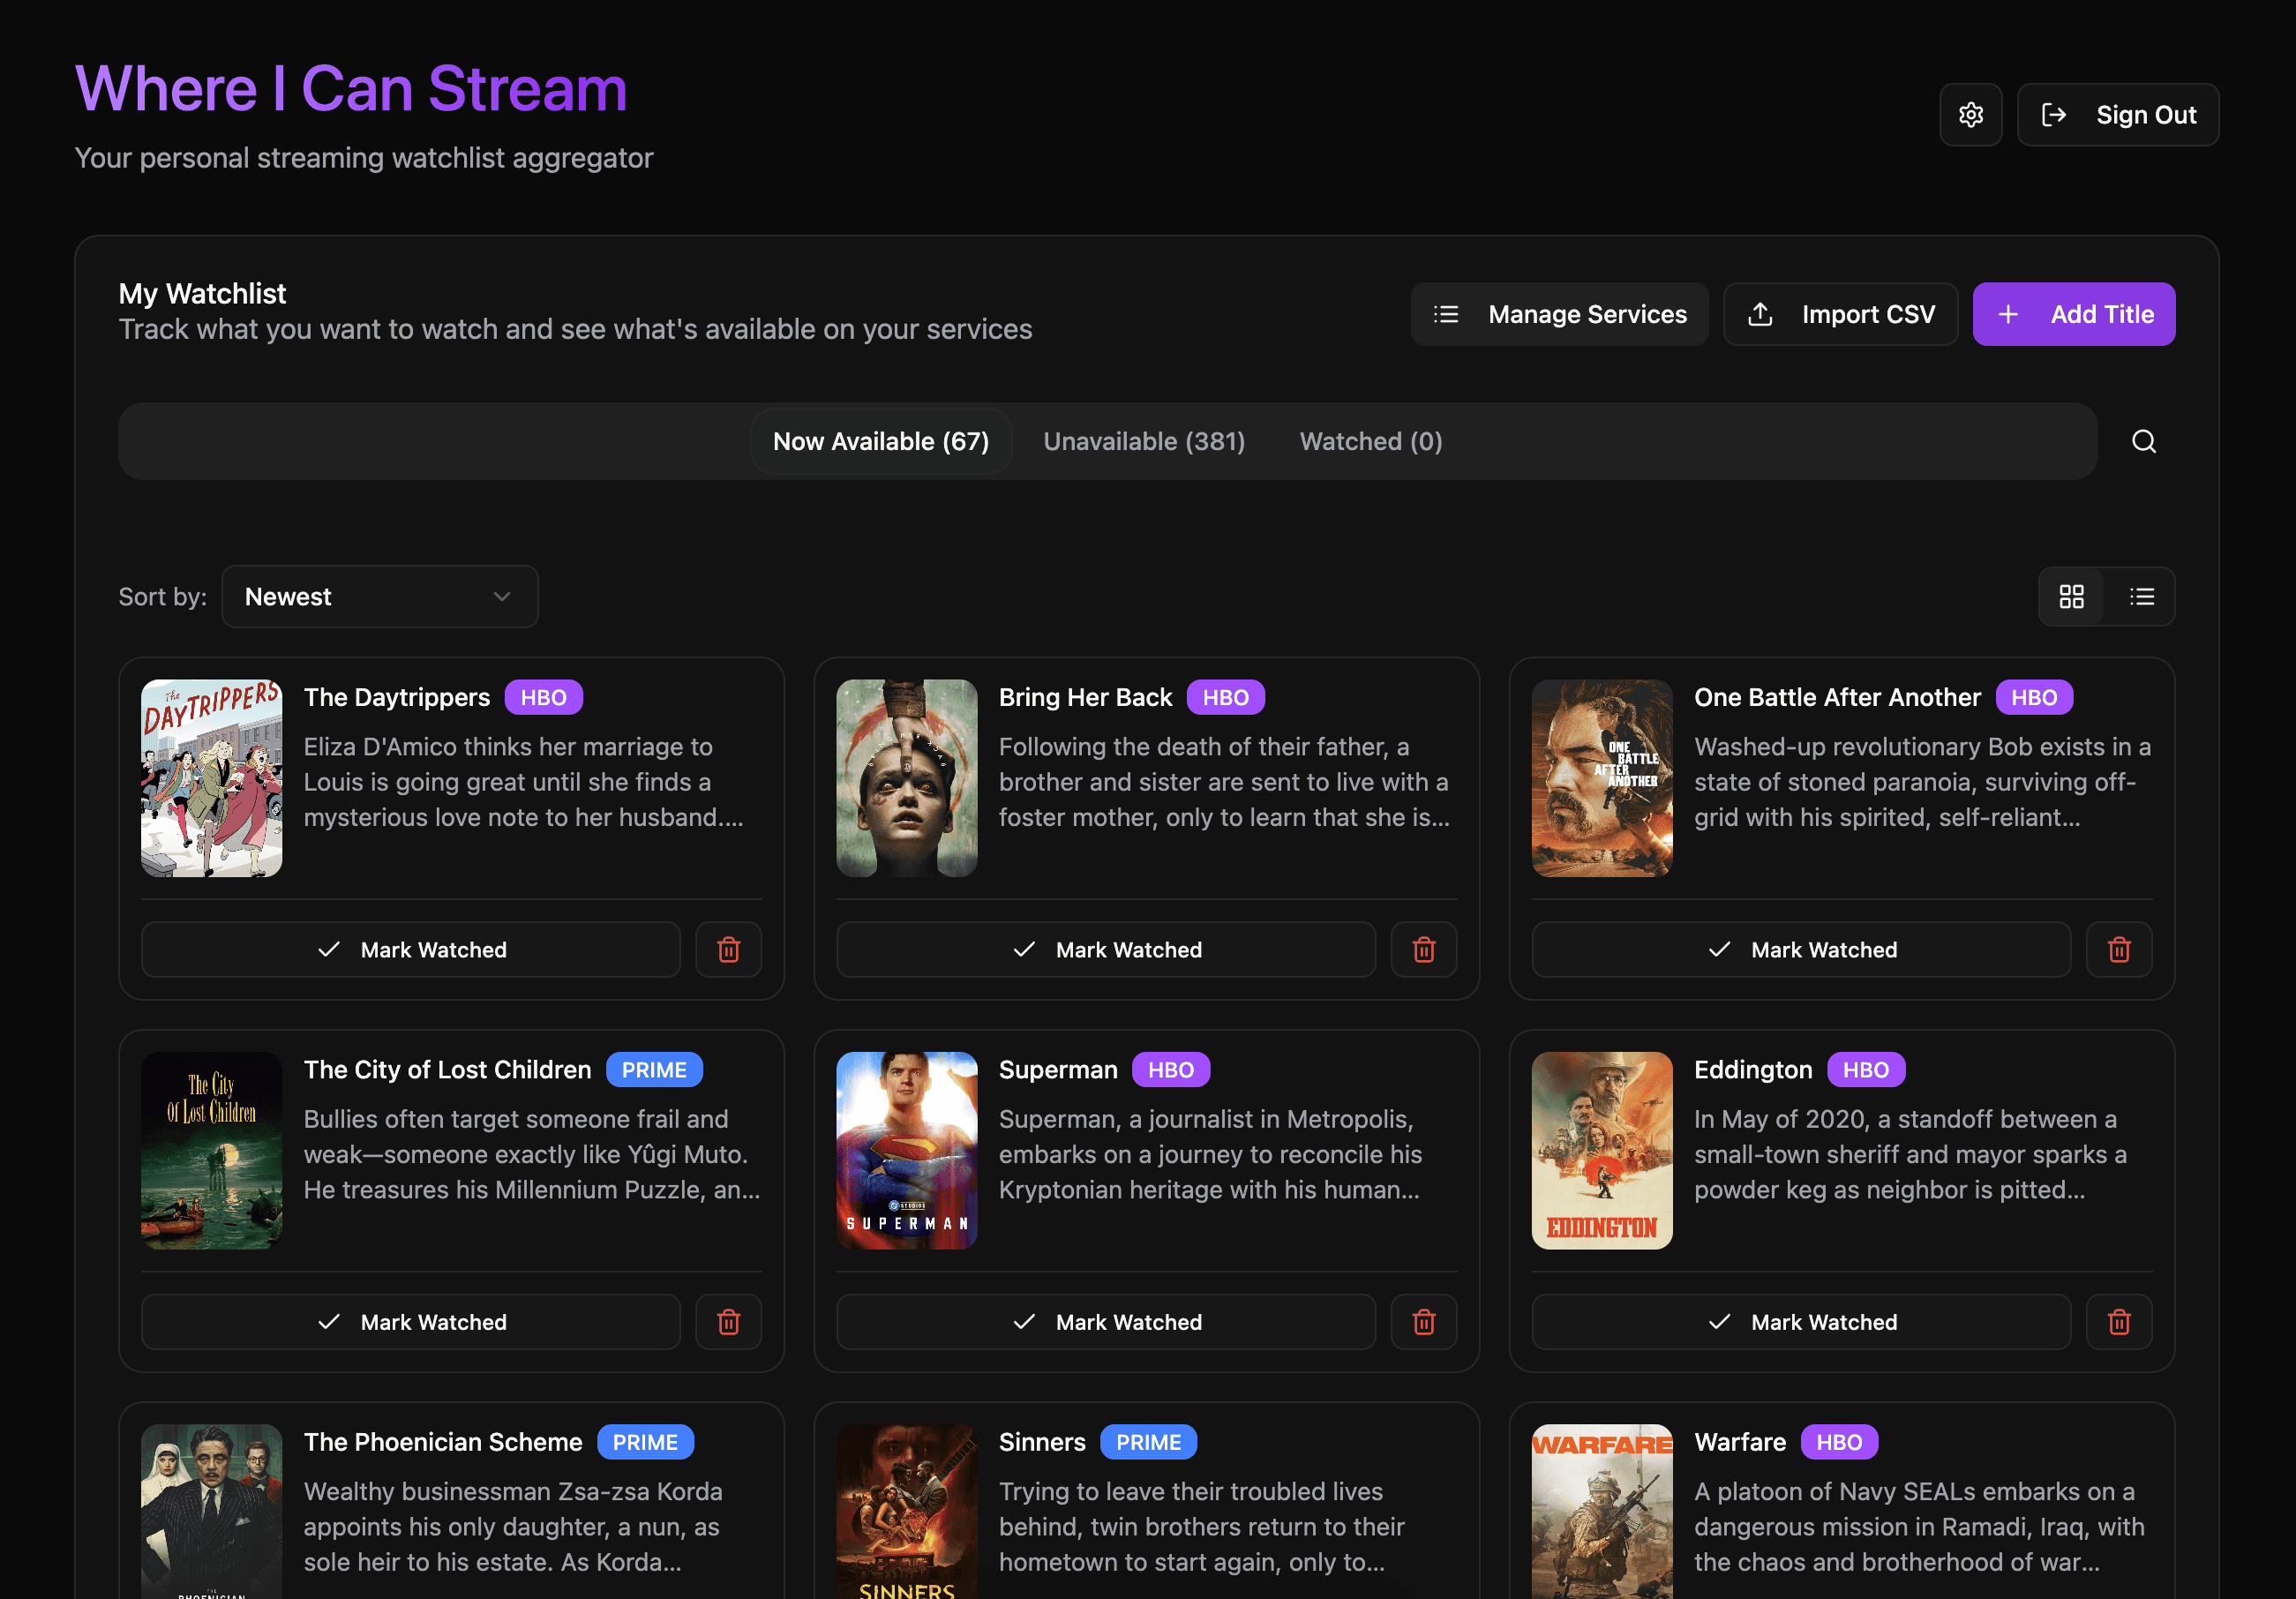This screenshot has height=1599, width=2296.
Task: Click the search magnifier icon
Action: coord(2143,441)
